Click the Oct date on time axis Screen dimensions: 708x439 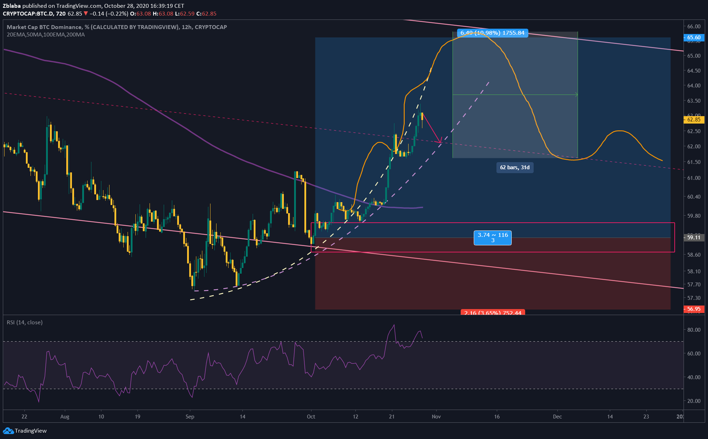(x=311, y=416)
